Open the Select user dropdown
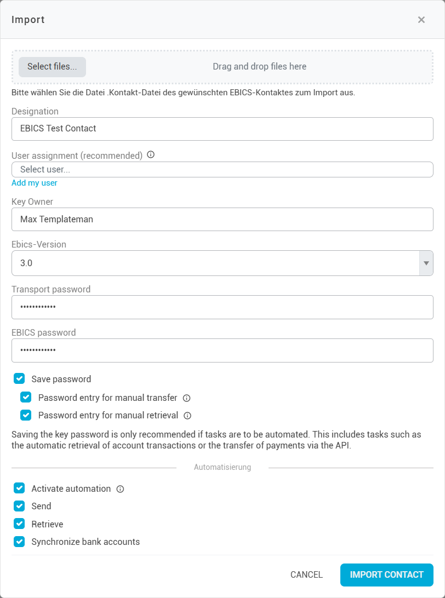This screenshot has width=445, height=598. pos(222,170)
